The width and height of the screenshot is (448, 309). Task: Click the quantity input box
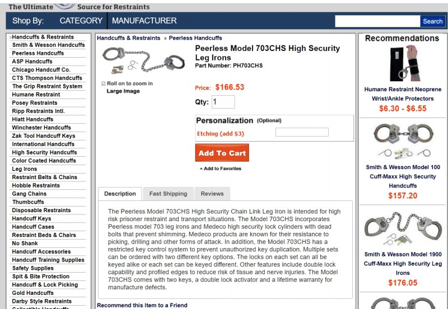[223, 102]
